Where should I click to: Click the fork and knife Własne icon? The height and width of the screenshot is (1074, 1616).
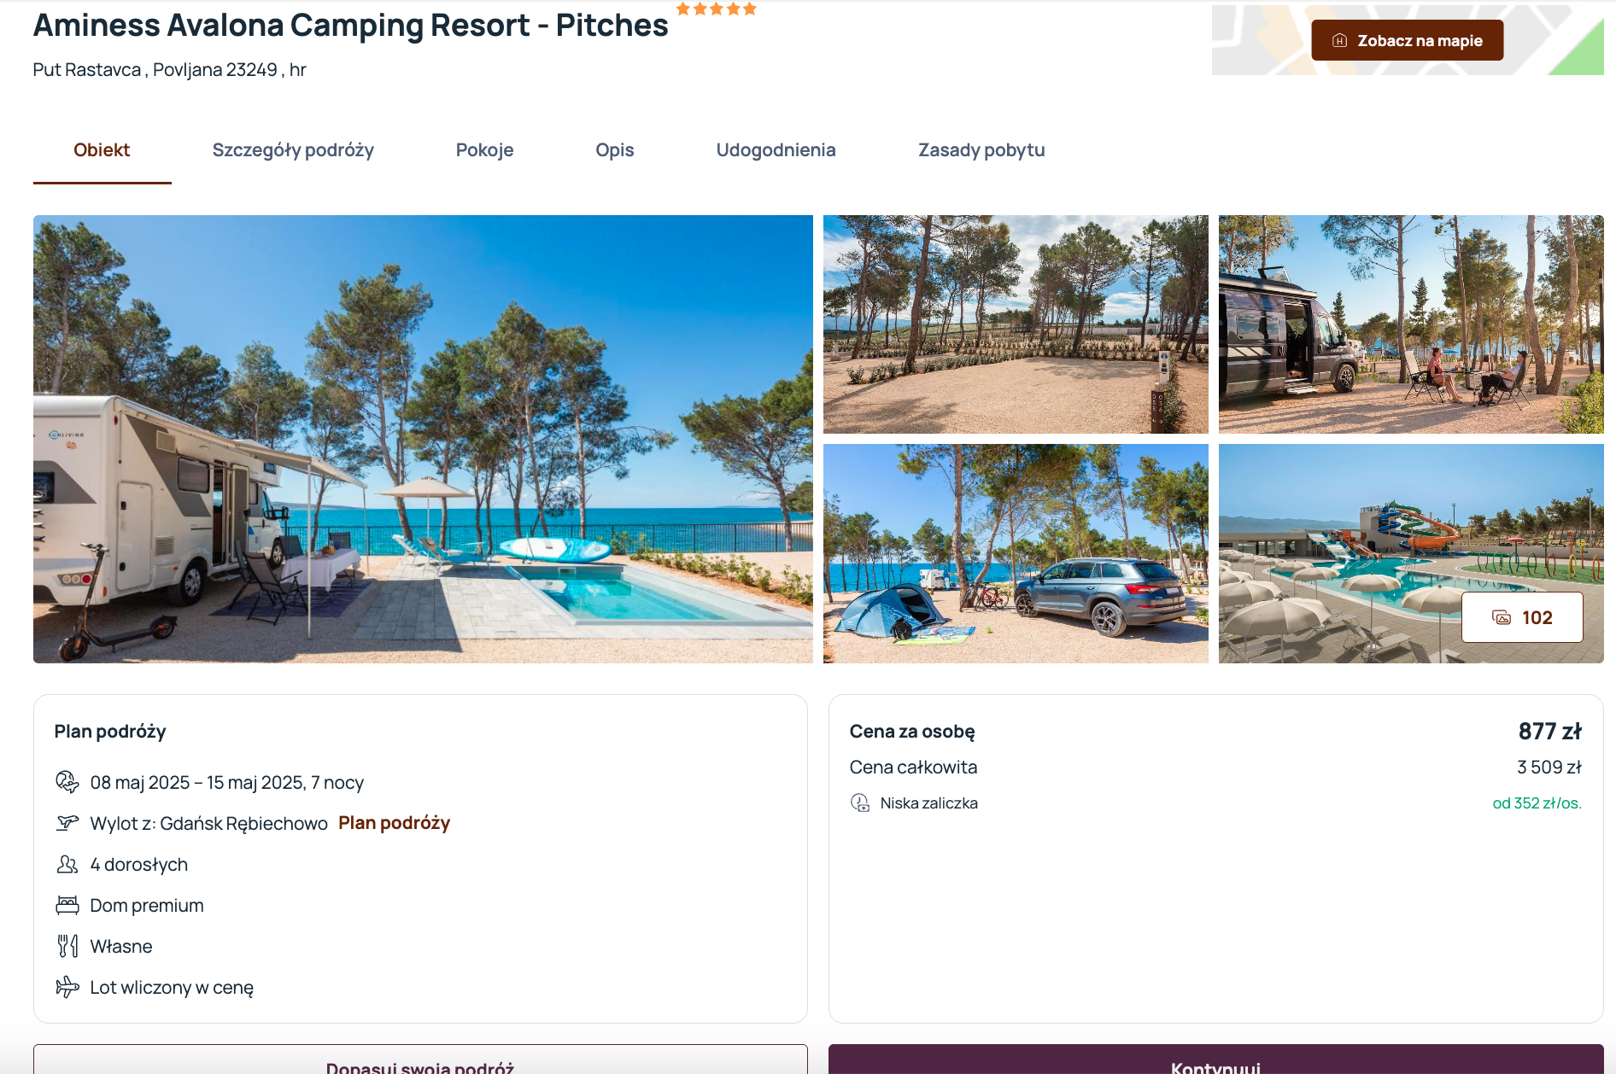[x=67, y=946]
